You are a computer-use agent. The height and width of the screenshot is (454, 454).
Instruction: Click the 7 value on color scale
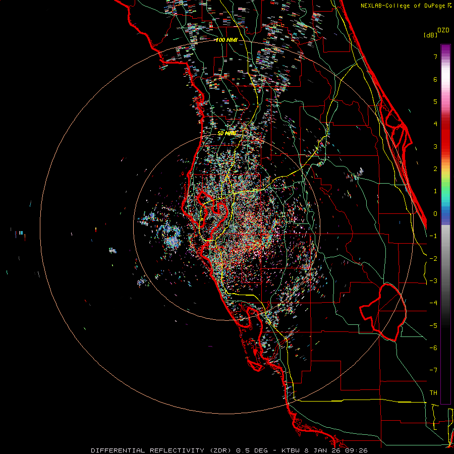(x=435, y=56)
